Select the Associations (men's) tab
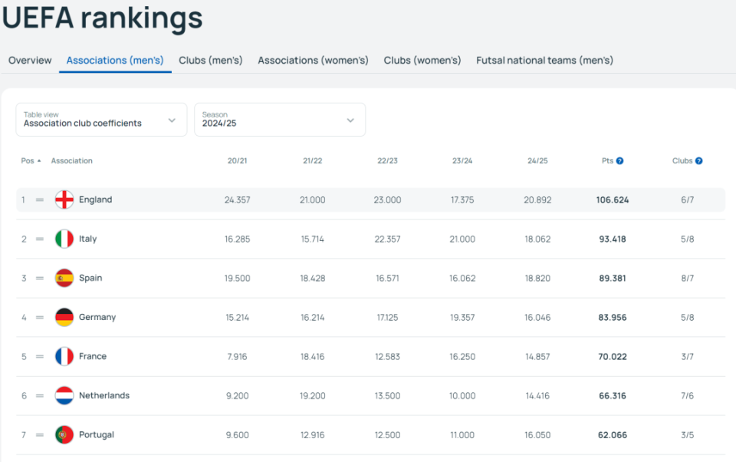The image size is (736, 462). click(x=115, y=61)
